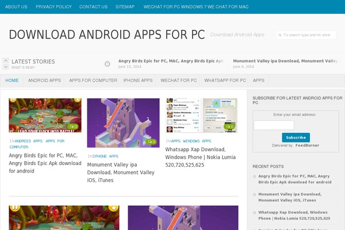
Task: Open recent post Angry Birds Epic for PC
Action: click(x=295, y=179)
